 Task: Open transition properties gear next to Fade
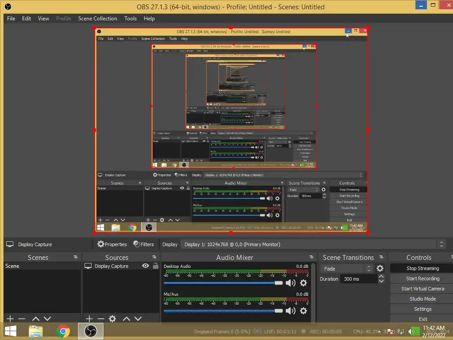pyautogui.click(x=380, y=269)
